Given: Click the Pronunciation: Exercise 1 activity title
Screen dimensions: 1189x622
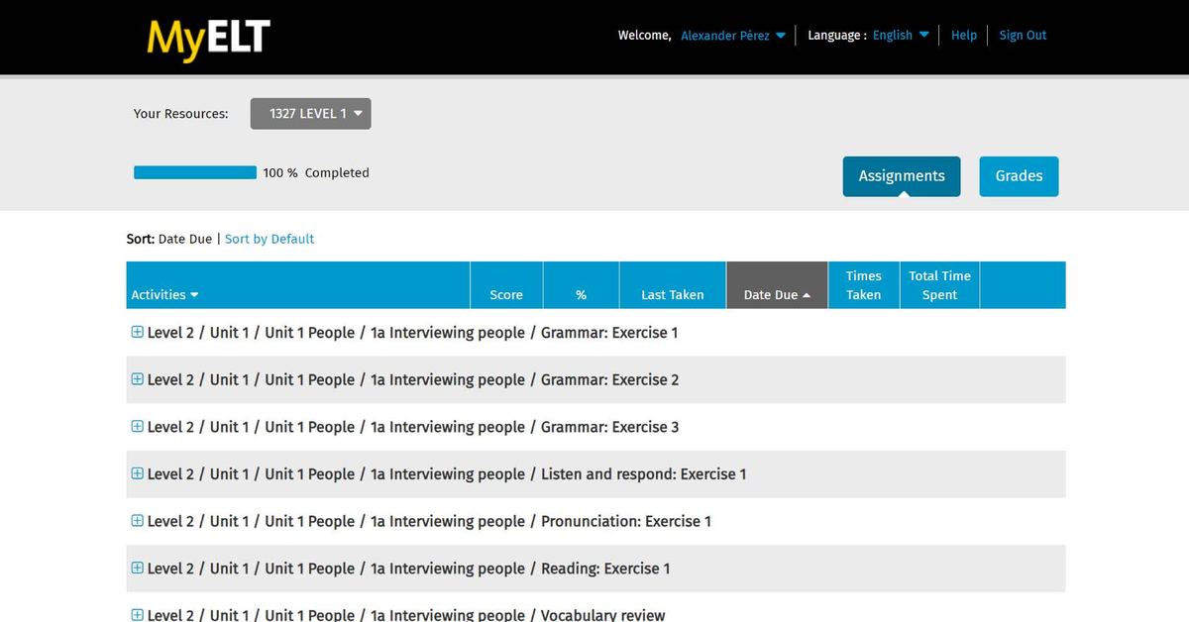Looking at the screenshot, I should [x=429, y=521].
